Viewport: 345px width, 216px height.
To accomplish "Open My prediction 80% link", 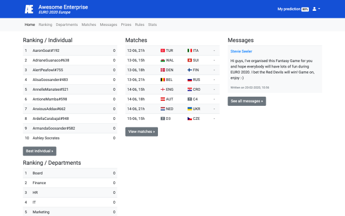I will (293, 9).
